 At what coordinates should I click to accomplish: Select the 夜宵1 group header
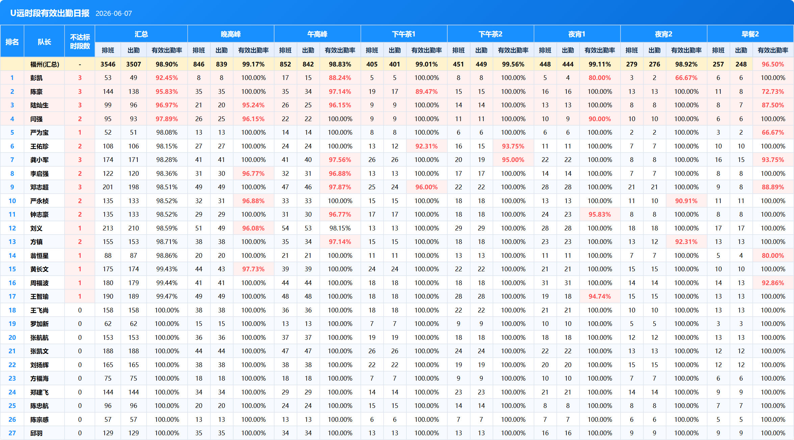[577, 34]
